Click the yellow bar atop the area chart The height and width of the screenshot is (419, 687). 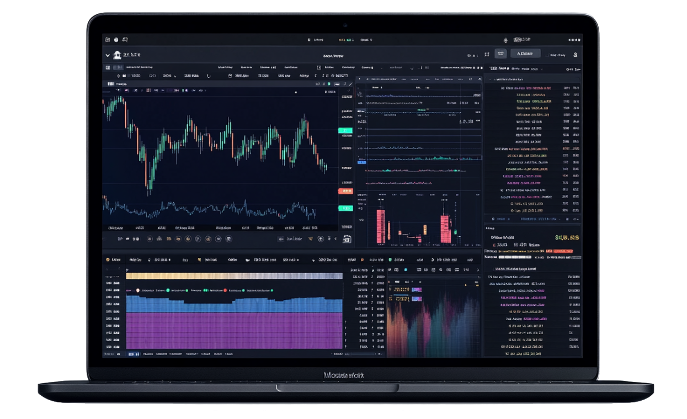point(234,276)
